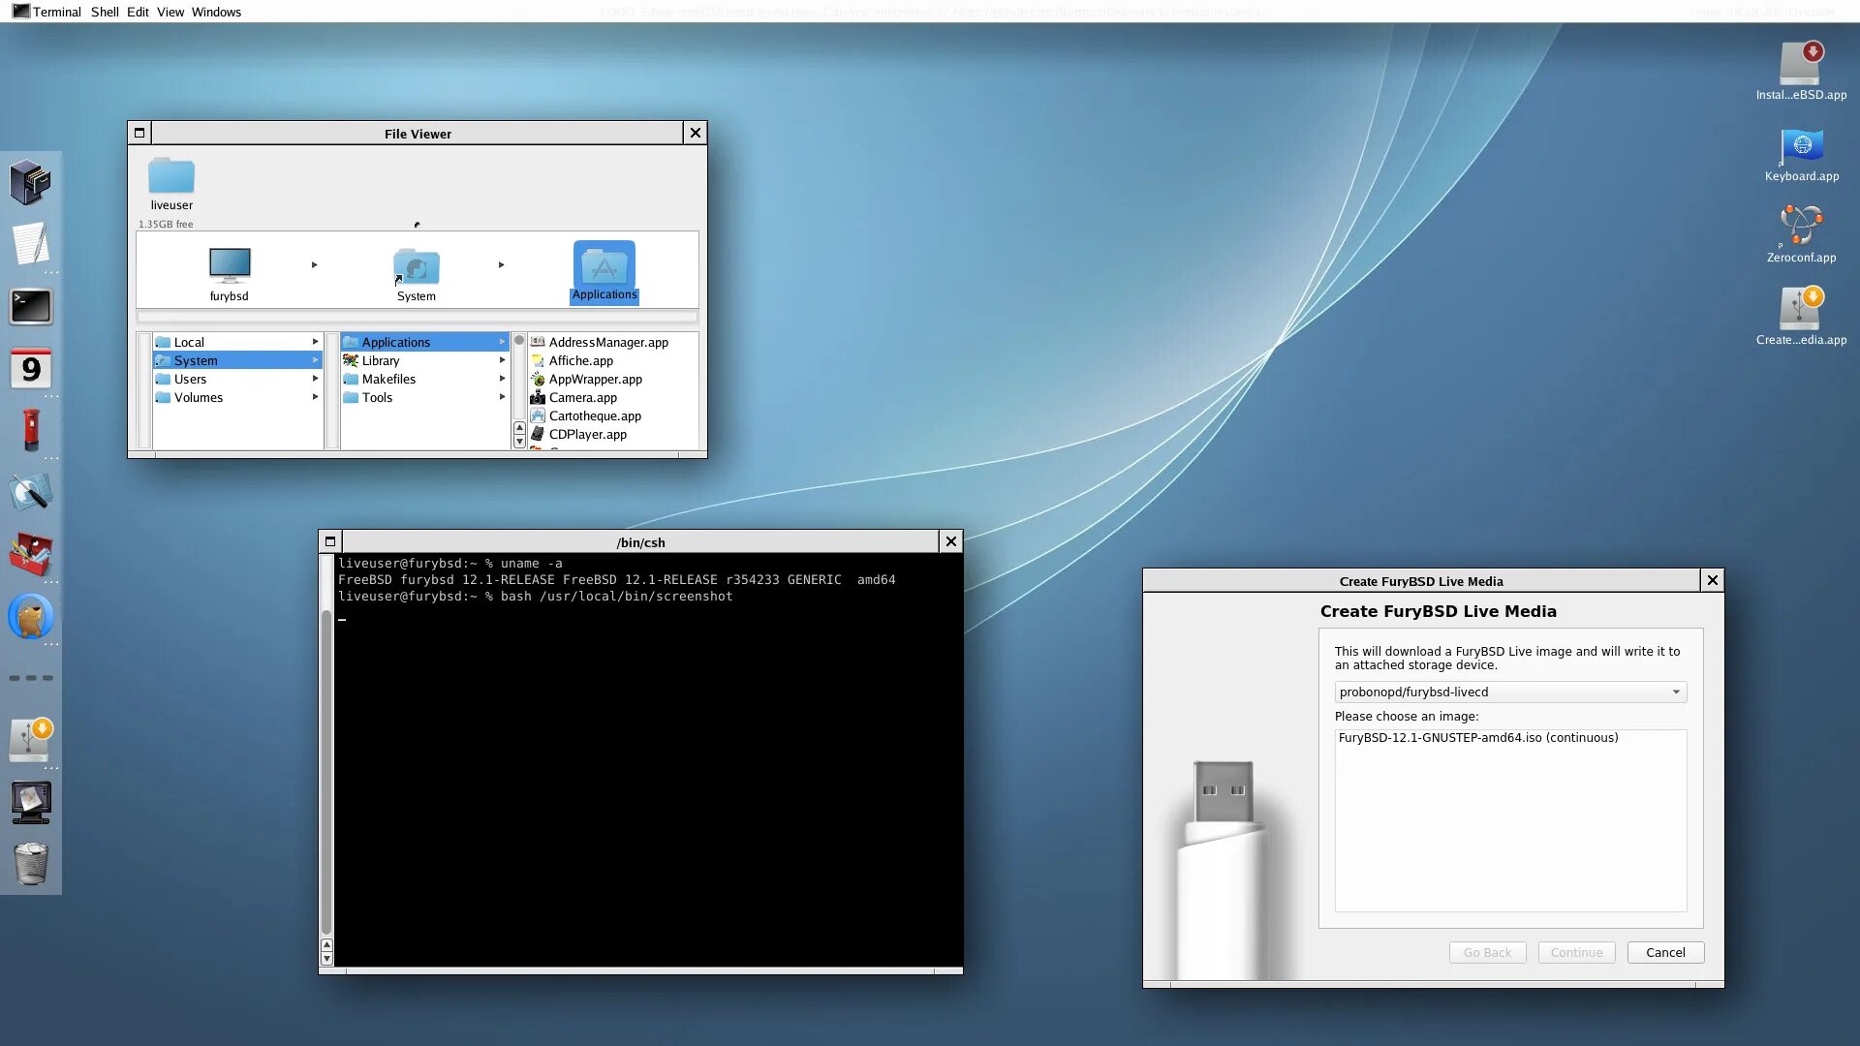Open Zeroconf.app desktop icon
1860x1046 pixels.
[1801, 234]
